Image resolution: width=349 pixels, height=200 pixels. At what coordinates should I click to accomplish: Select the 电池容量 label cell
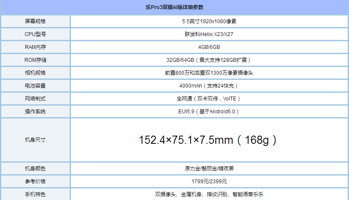click(x=35, y=86)
